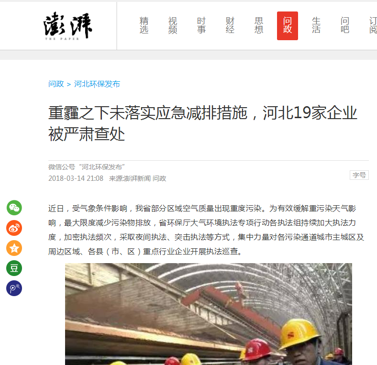Share to Douban green icon
This screenshot has height=365, width=377.
(x=14, y=268)
